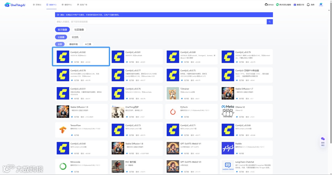Click the ComfyUI_v0.0.80 card icon
Viewport: 332px width, 175px height.
(173, 57)
